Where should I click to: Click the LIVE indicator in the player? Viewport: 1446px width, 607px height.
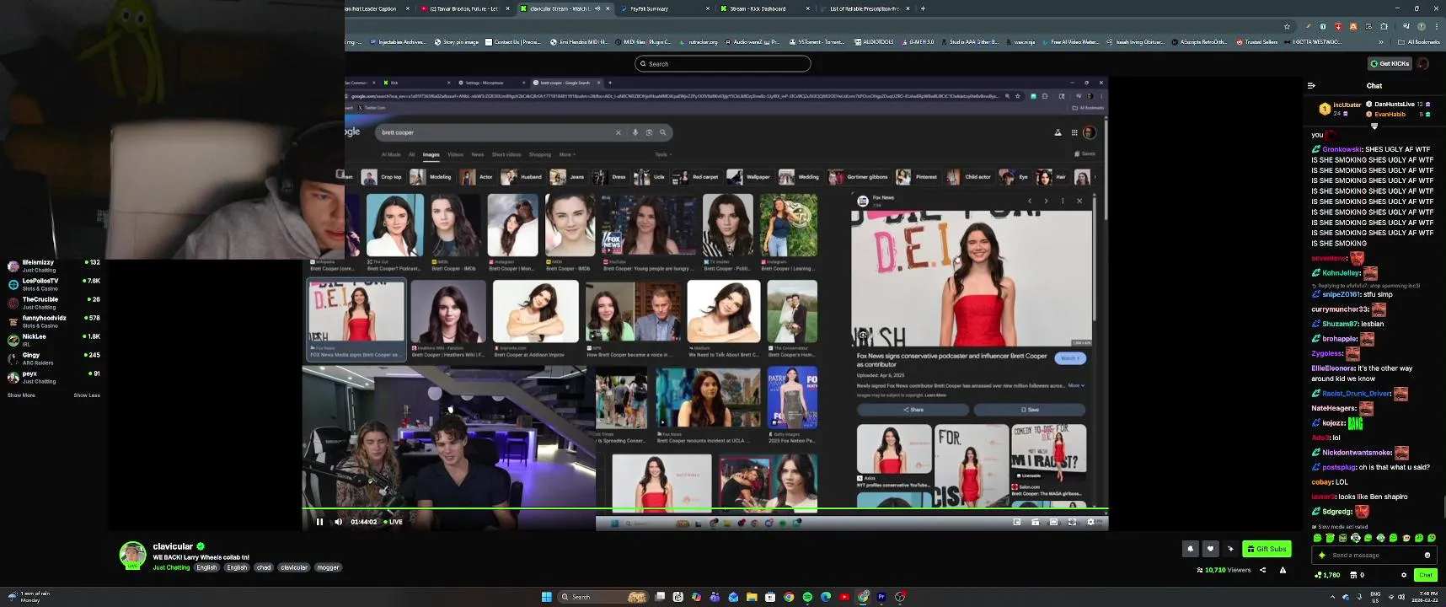[394, 522]
